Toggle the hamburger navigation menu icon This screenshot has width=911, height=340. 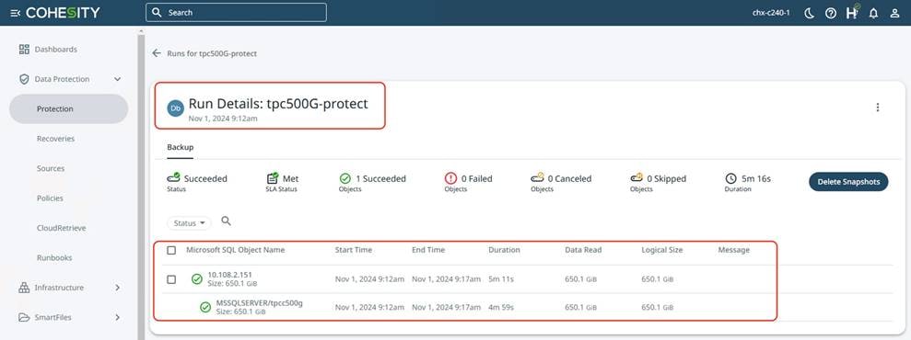pyautogui.click(x=16, y=13)
